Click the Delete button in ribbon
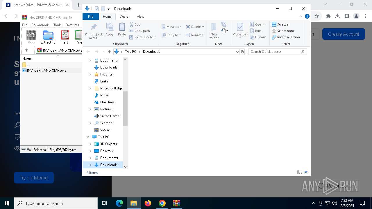 pos(193,27)
